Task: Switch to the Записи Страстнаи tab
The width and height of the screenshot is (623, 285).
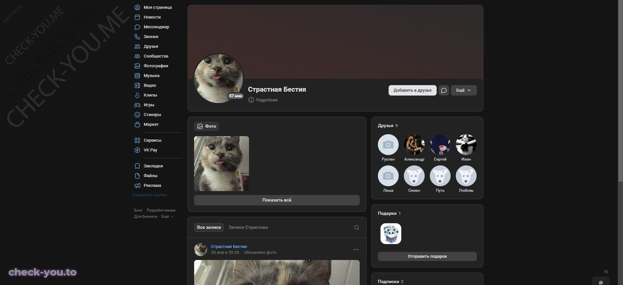Action: (x=248, y=227)
